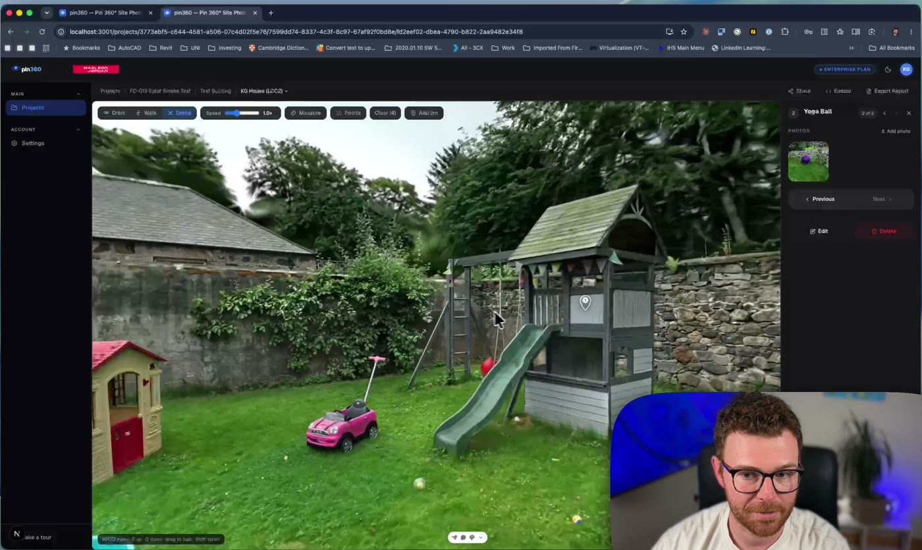922x550 pixels.
Task: Activate the Measure tool
Action: [306, 113]
